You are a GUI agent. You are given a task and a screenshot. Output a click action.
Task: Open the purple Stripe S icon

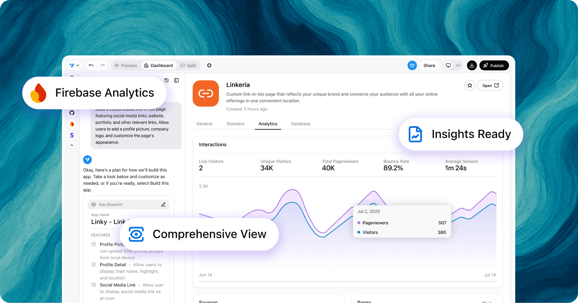72,135
